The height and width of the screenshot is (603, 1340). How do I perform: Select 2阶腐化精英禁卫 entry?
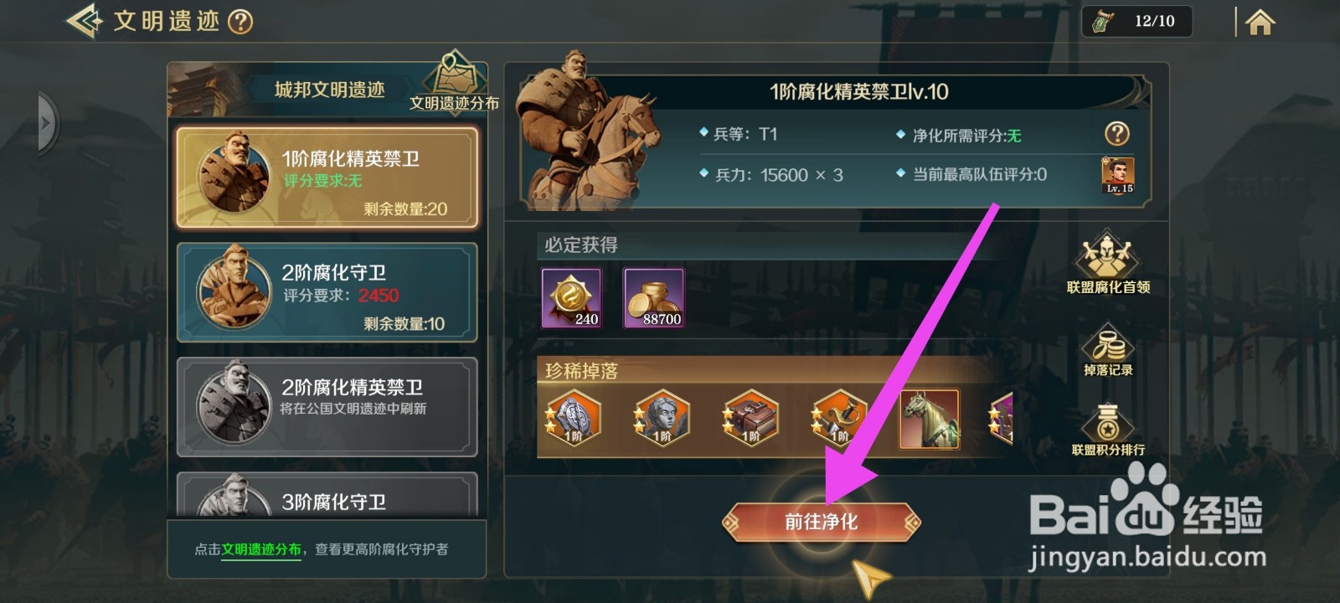[x=327, y=407]
